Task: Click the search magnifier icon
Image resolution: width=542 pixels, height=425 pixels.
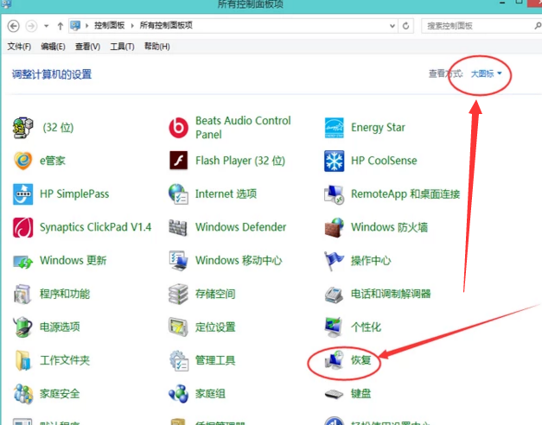Action: [x=538, y=26]
